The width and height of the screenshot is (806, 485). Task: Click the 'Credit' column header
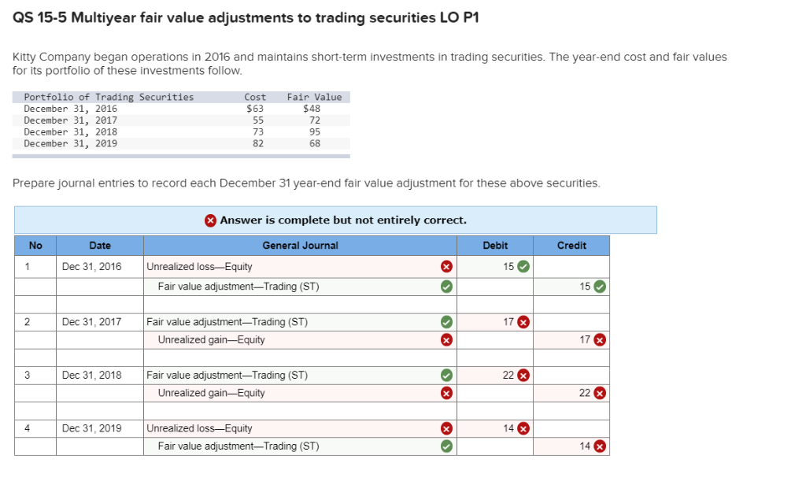pyautogui.click(x=571, y=246)
